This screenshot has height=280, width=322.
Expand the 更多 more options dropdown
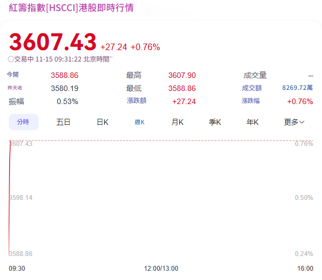tap(294, 122)
